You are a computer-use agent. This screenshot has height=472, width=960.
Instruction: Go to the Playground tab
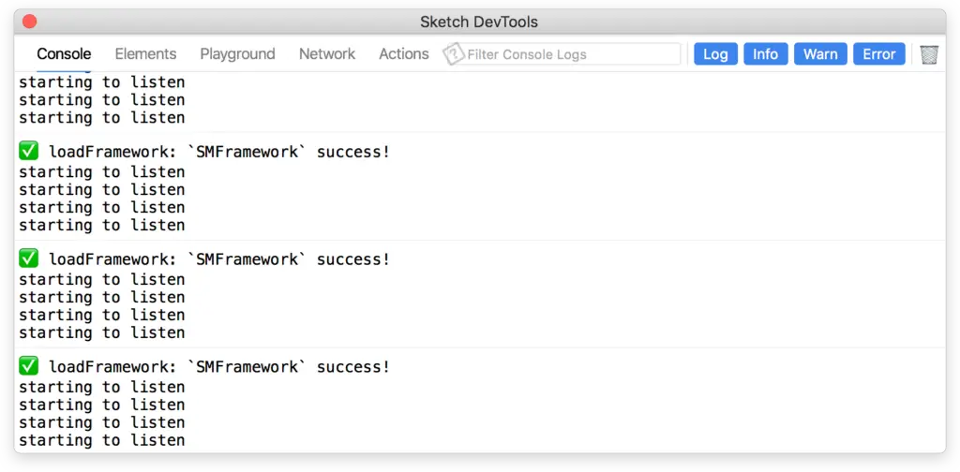tap(237, 54)
